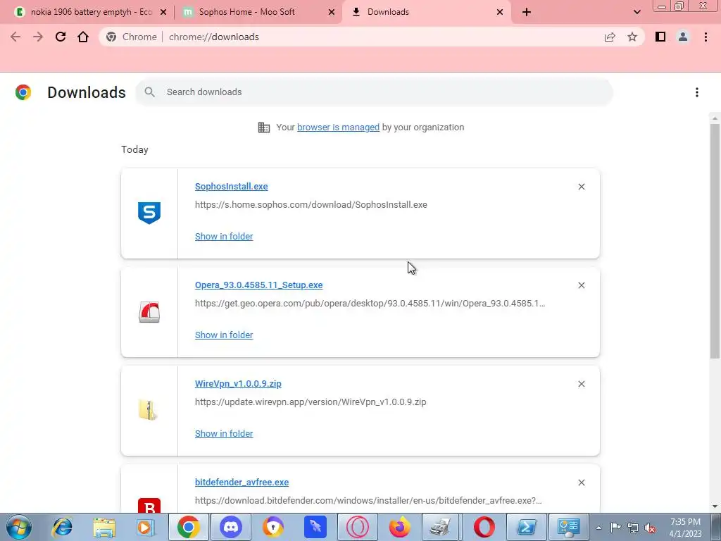The height and width of the screenshot is (541, 721).
Task: Expand the tab search chevron
Action: click(x=637, y=12)
